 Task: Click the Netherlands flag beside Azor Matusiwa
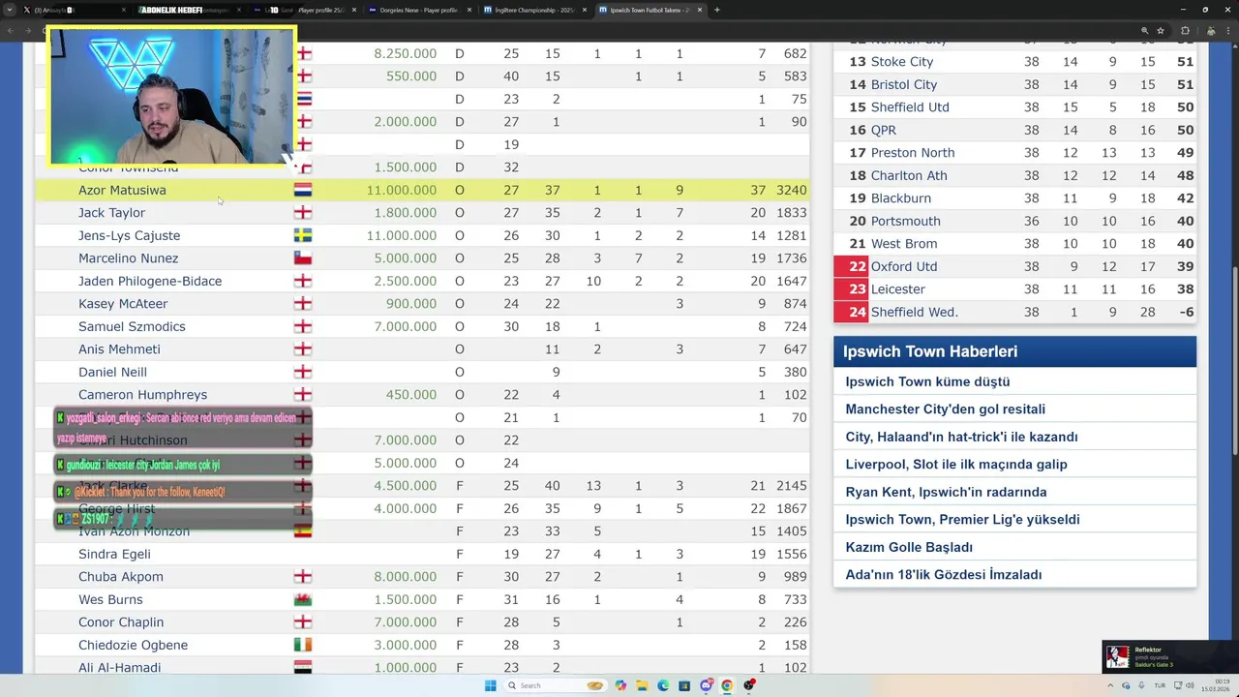coord(303,190)
